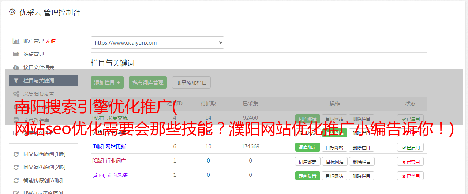Click the collected count 92460
468x194 pixels.
(x=251, y=118)
